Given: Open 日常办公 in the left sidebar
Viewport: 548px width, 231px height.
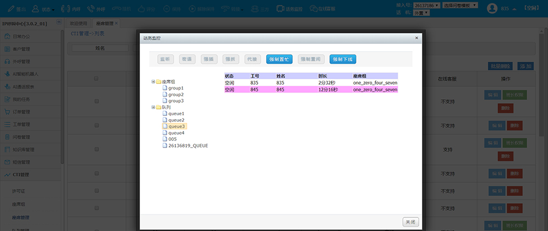Looking at the screenshot, I should (x=30, y=36).
